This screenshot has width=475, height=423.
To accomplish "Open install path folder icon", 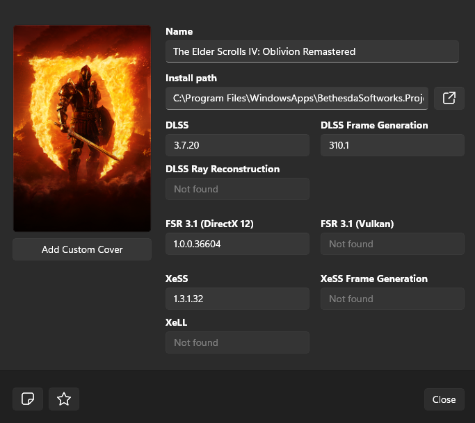I will point(449,99).
